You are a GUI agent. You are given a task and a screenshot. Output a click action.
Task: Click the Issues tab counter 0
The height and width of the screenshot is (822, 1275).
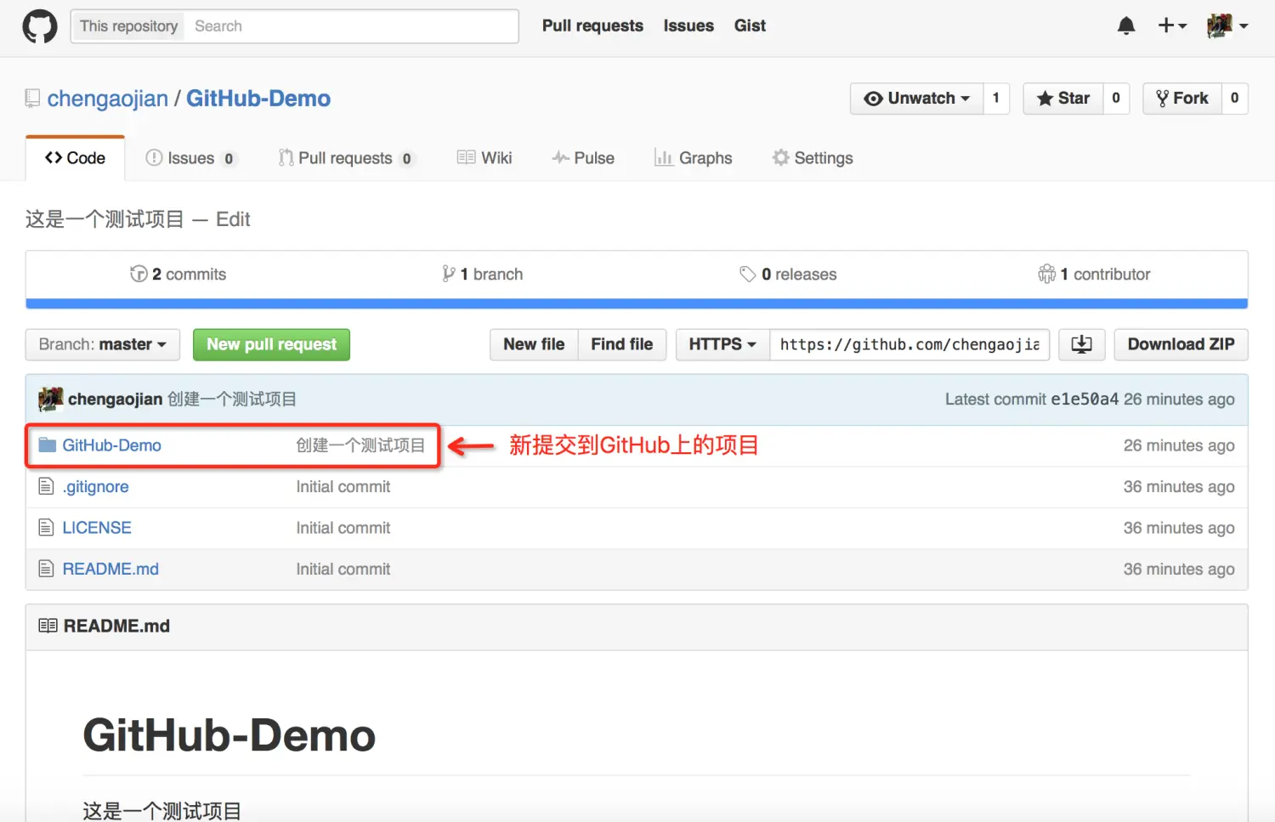[x=229, y=159]
